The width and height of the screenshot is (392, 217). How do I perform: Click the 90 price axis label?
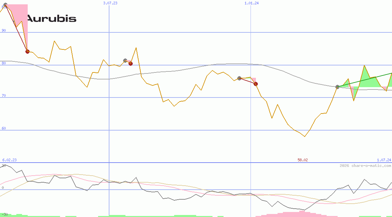[x=4, y=30]
